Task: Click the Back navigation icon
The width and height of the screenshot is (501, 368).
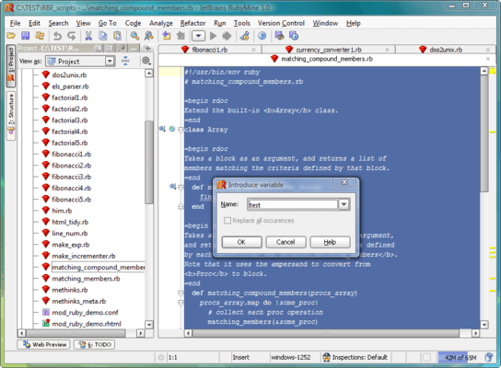Action: tap(166, 36)
